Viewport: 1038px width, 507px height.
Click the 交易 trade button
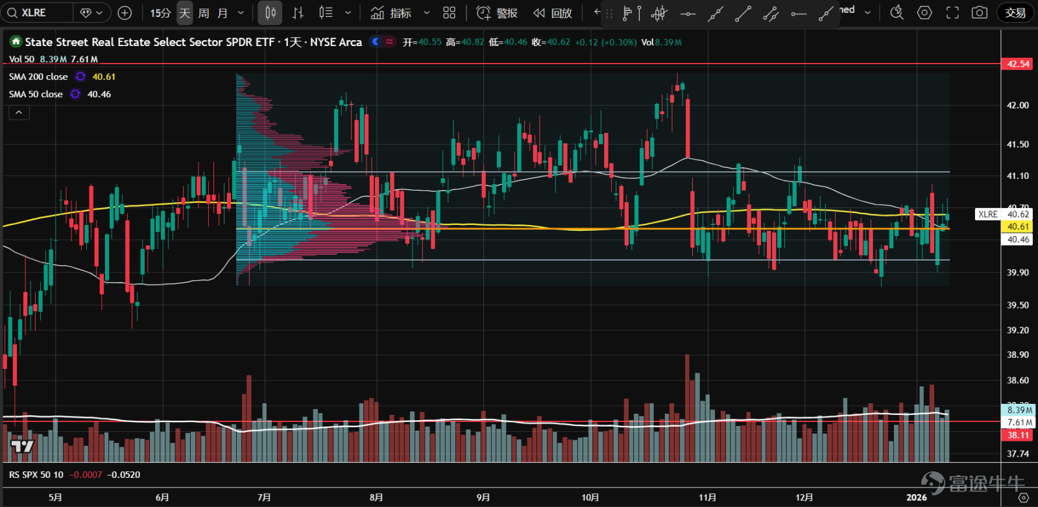tap(1015, 13)
